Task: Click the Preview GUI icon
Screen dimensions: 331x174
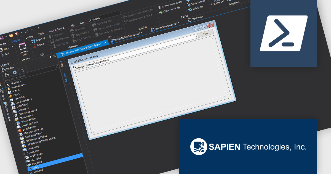Action: [22, 46]
